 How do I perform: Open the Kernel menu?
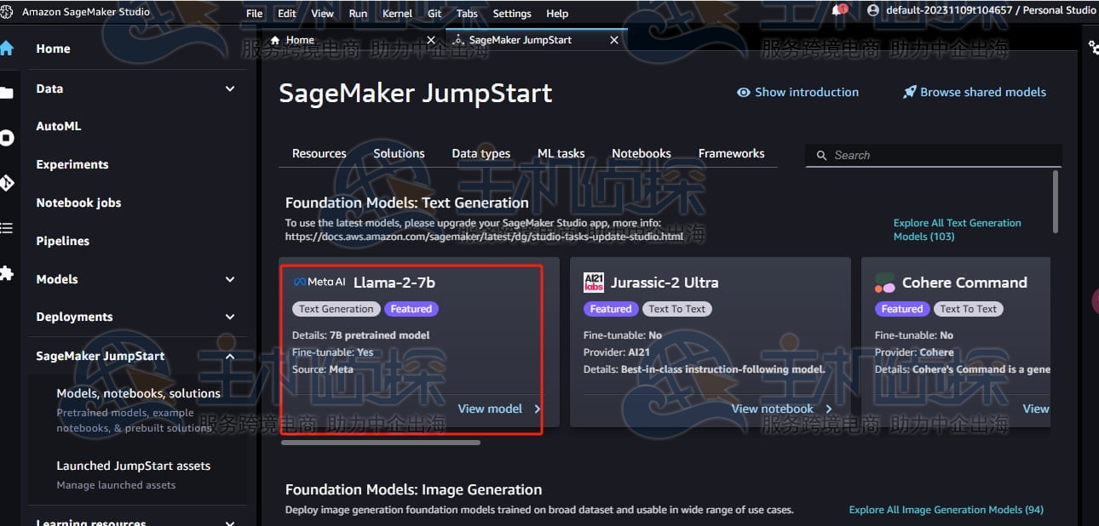[x=397, y=14]
